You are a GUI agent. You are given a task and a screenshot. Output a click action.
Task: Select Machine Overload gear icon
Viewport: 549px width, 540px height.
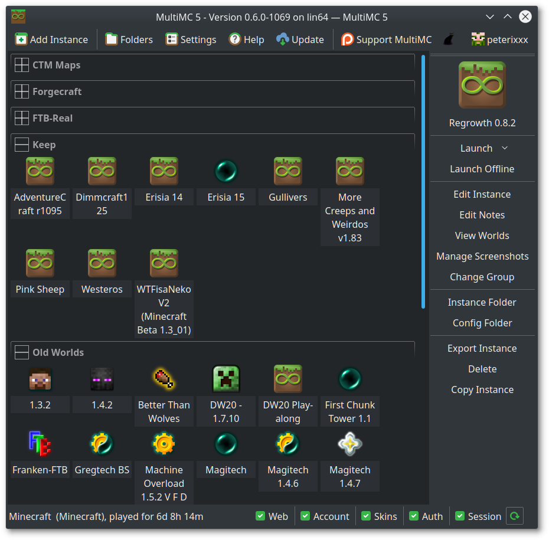164,444
